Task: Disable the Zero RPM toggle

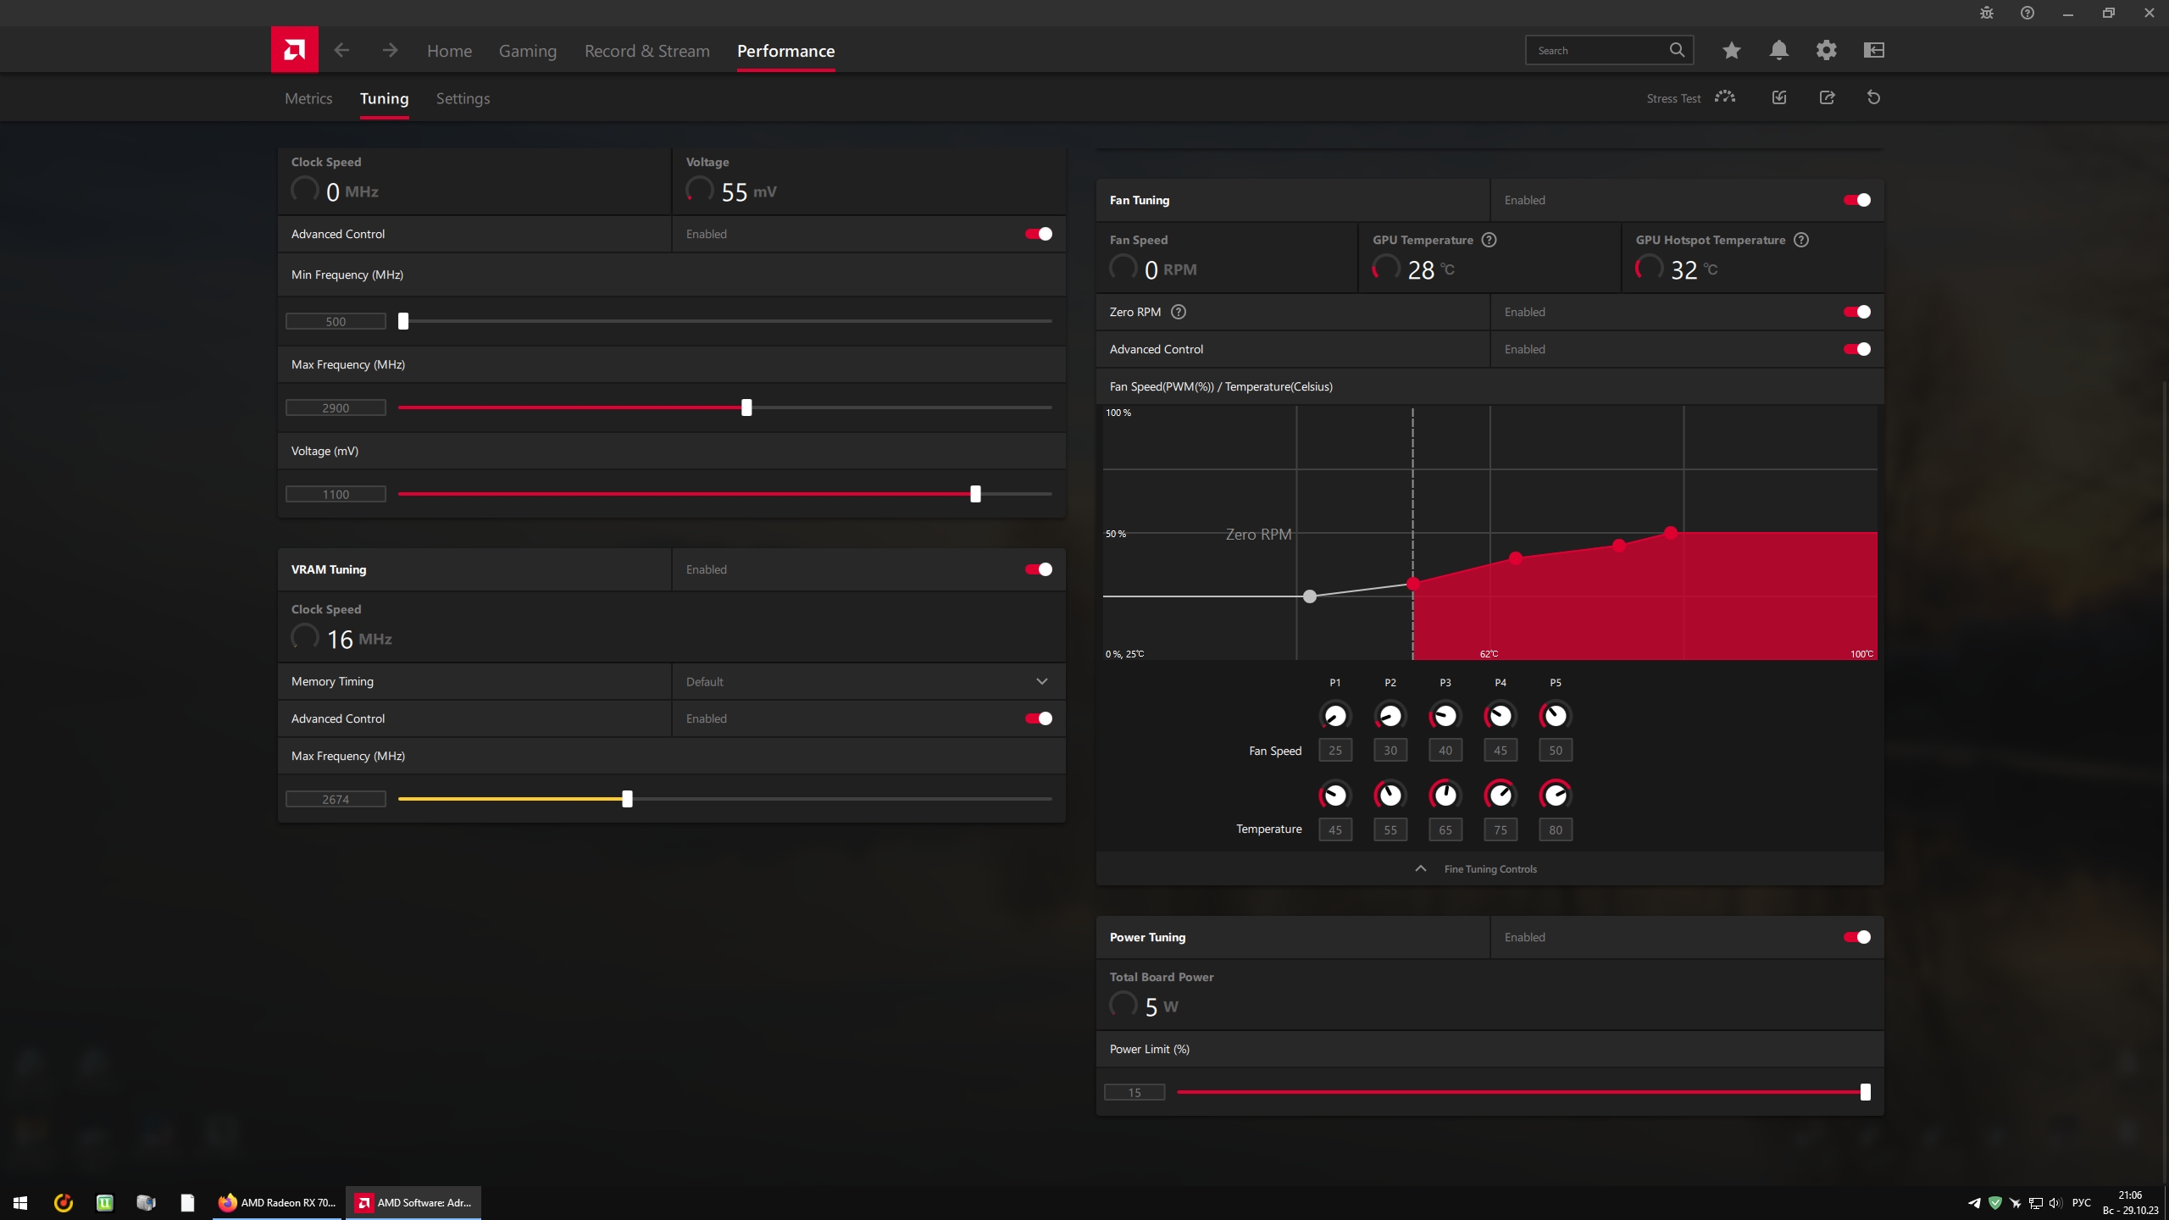Action: point(1856,312)
